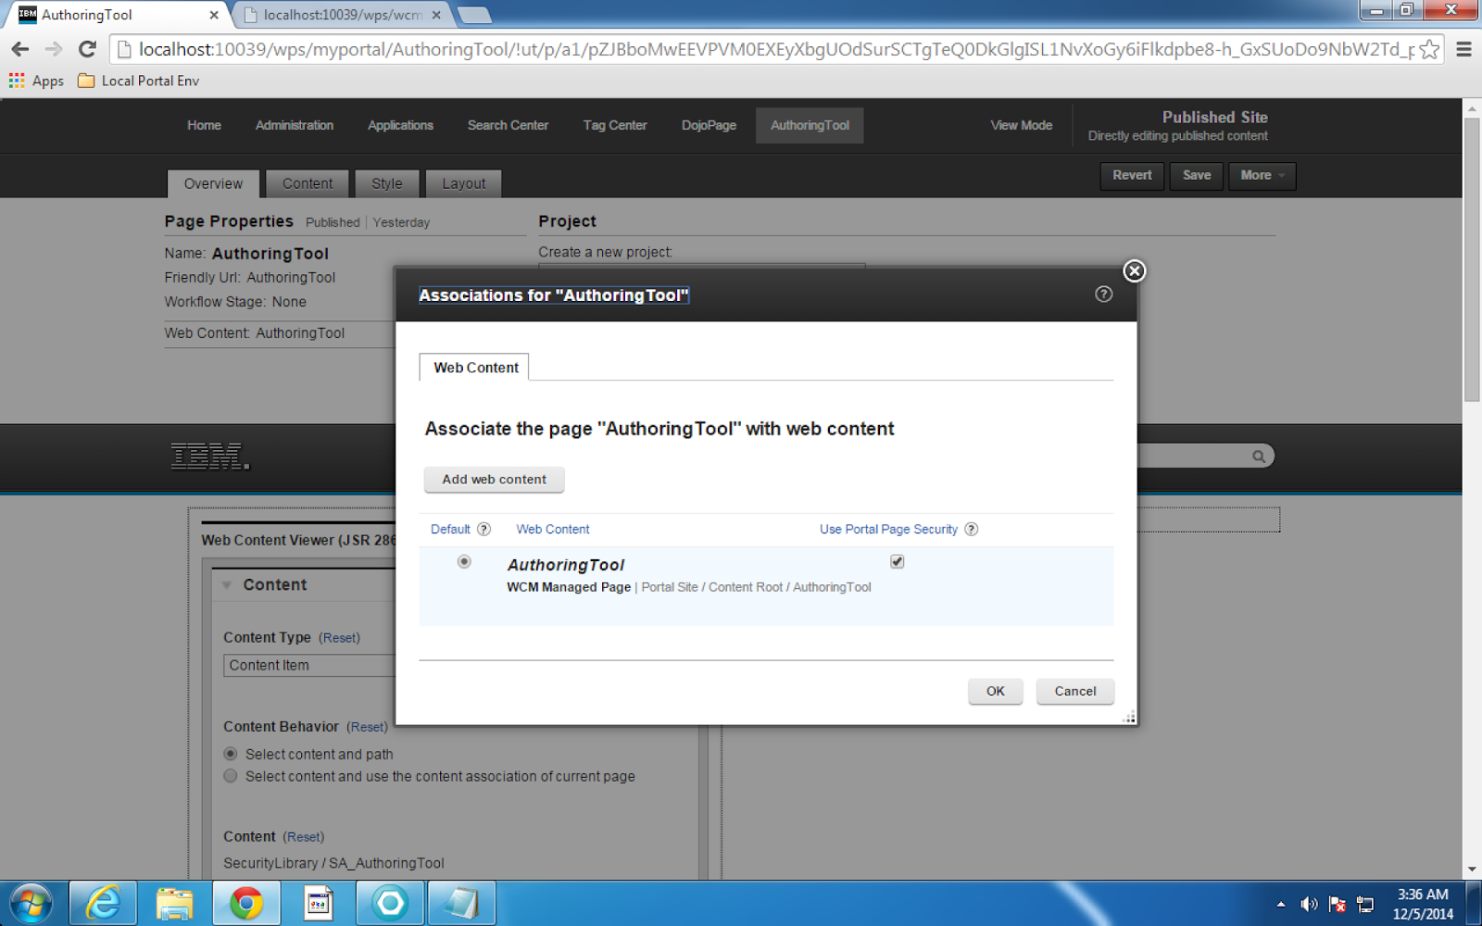1482x926 pixels.
Task: Open Search Center page
Action: [508, 125]
